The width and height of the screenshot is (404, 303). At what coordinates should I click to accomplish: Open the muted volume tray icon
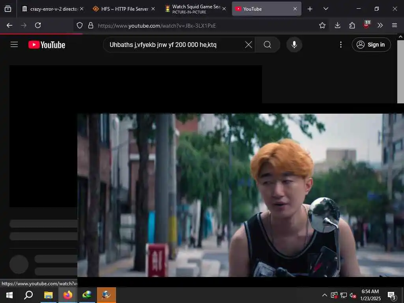click(x=353, y=295)
